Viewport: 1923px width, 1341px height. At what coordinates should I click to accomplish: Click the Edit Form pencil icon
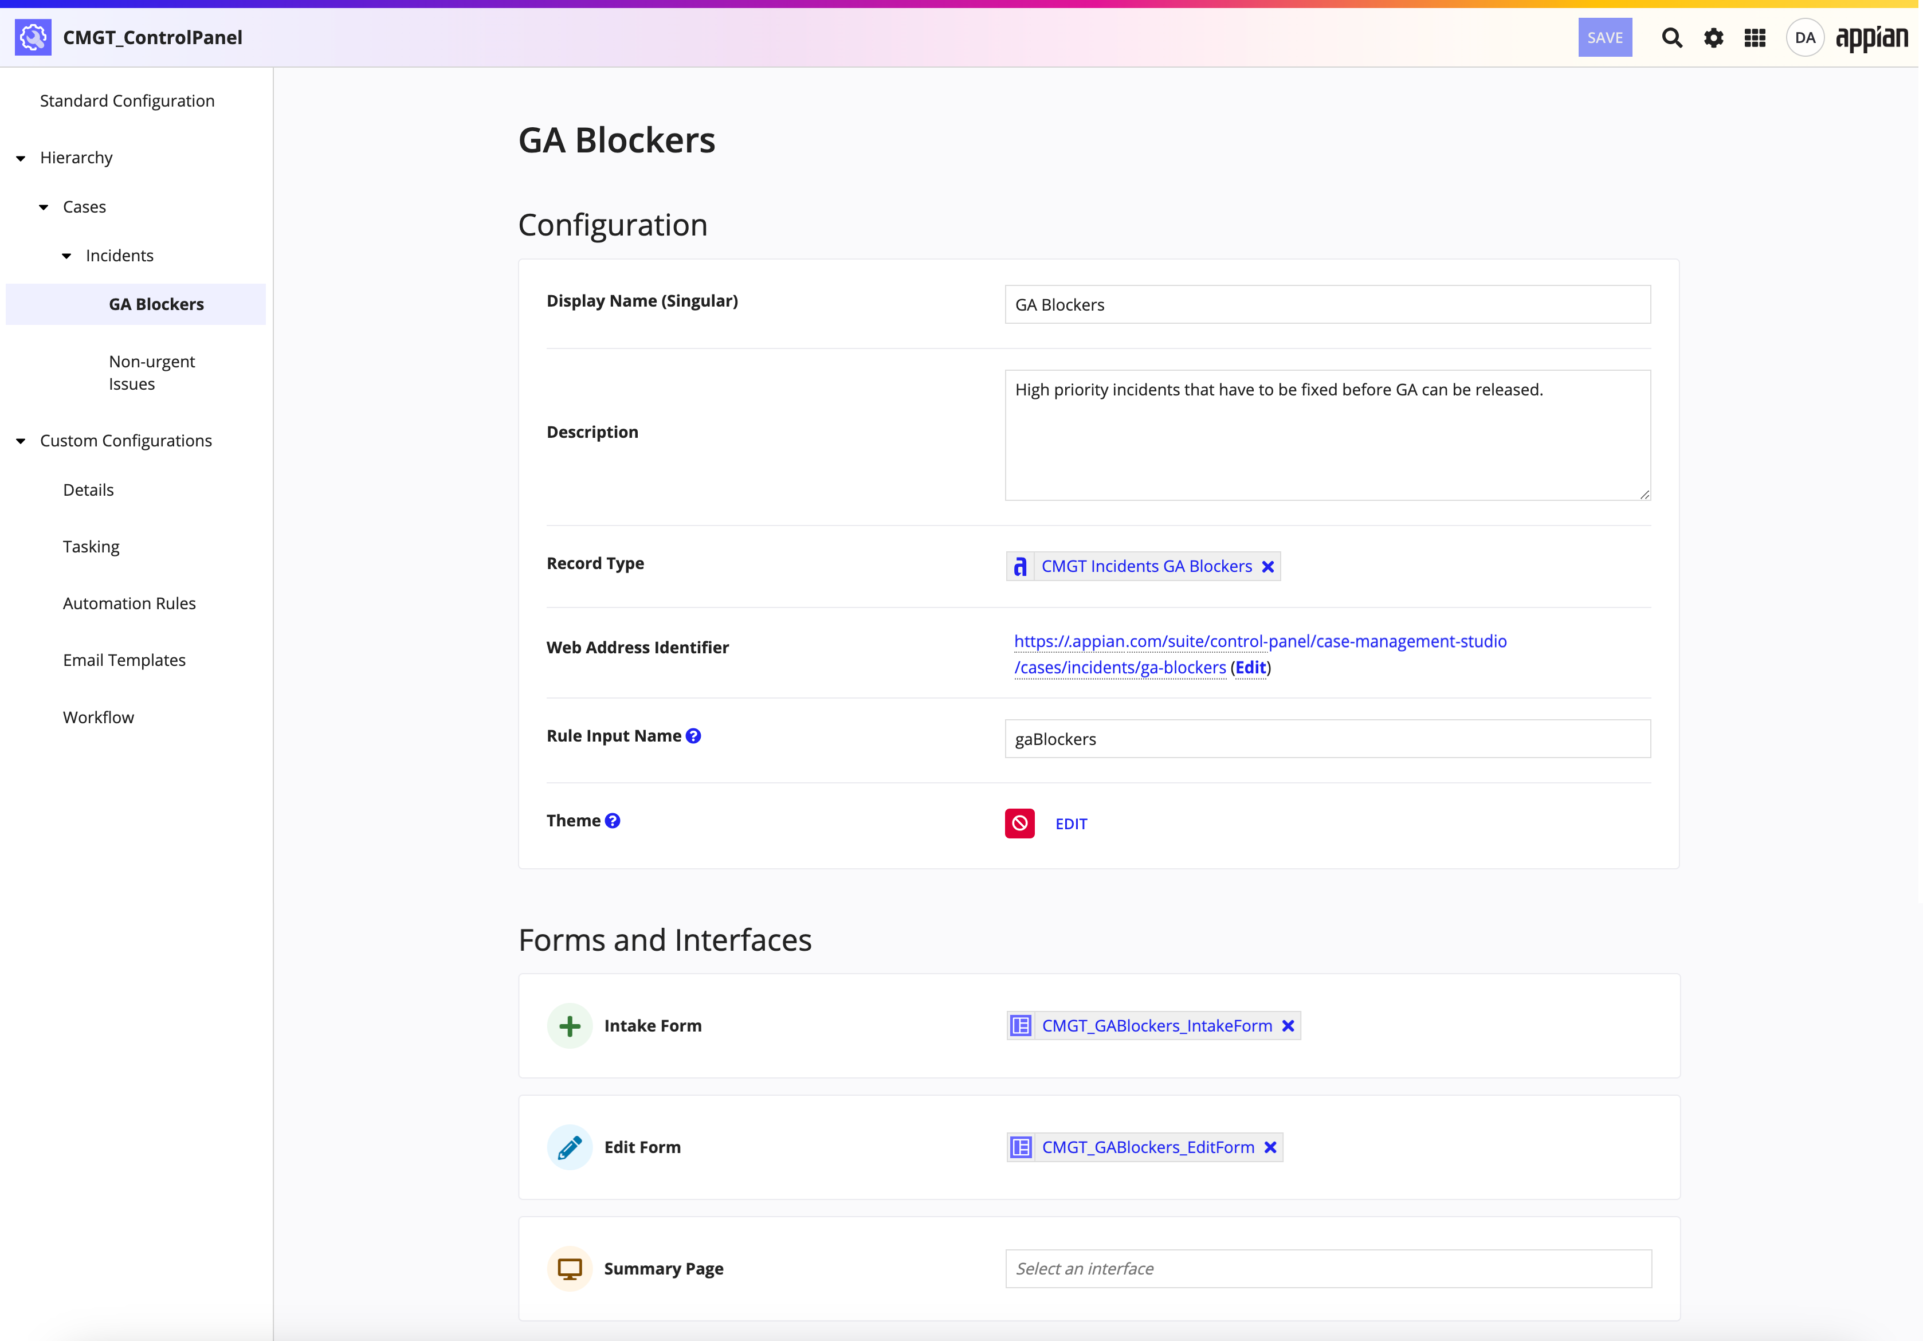(570, 1147)
